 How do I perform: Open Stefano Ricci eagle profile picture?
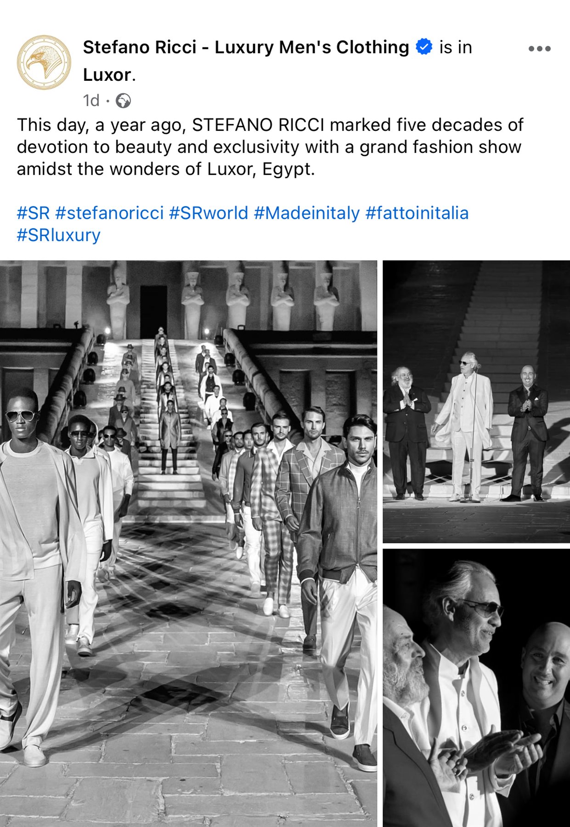click(44, 62)
